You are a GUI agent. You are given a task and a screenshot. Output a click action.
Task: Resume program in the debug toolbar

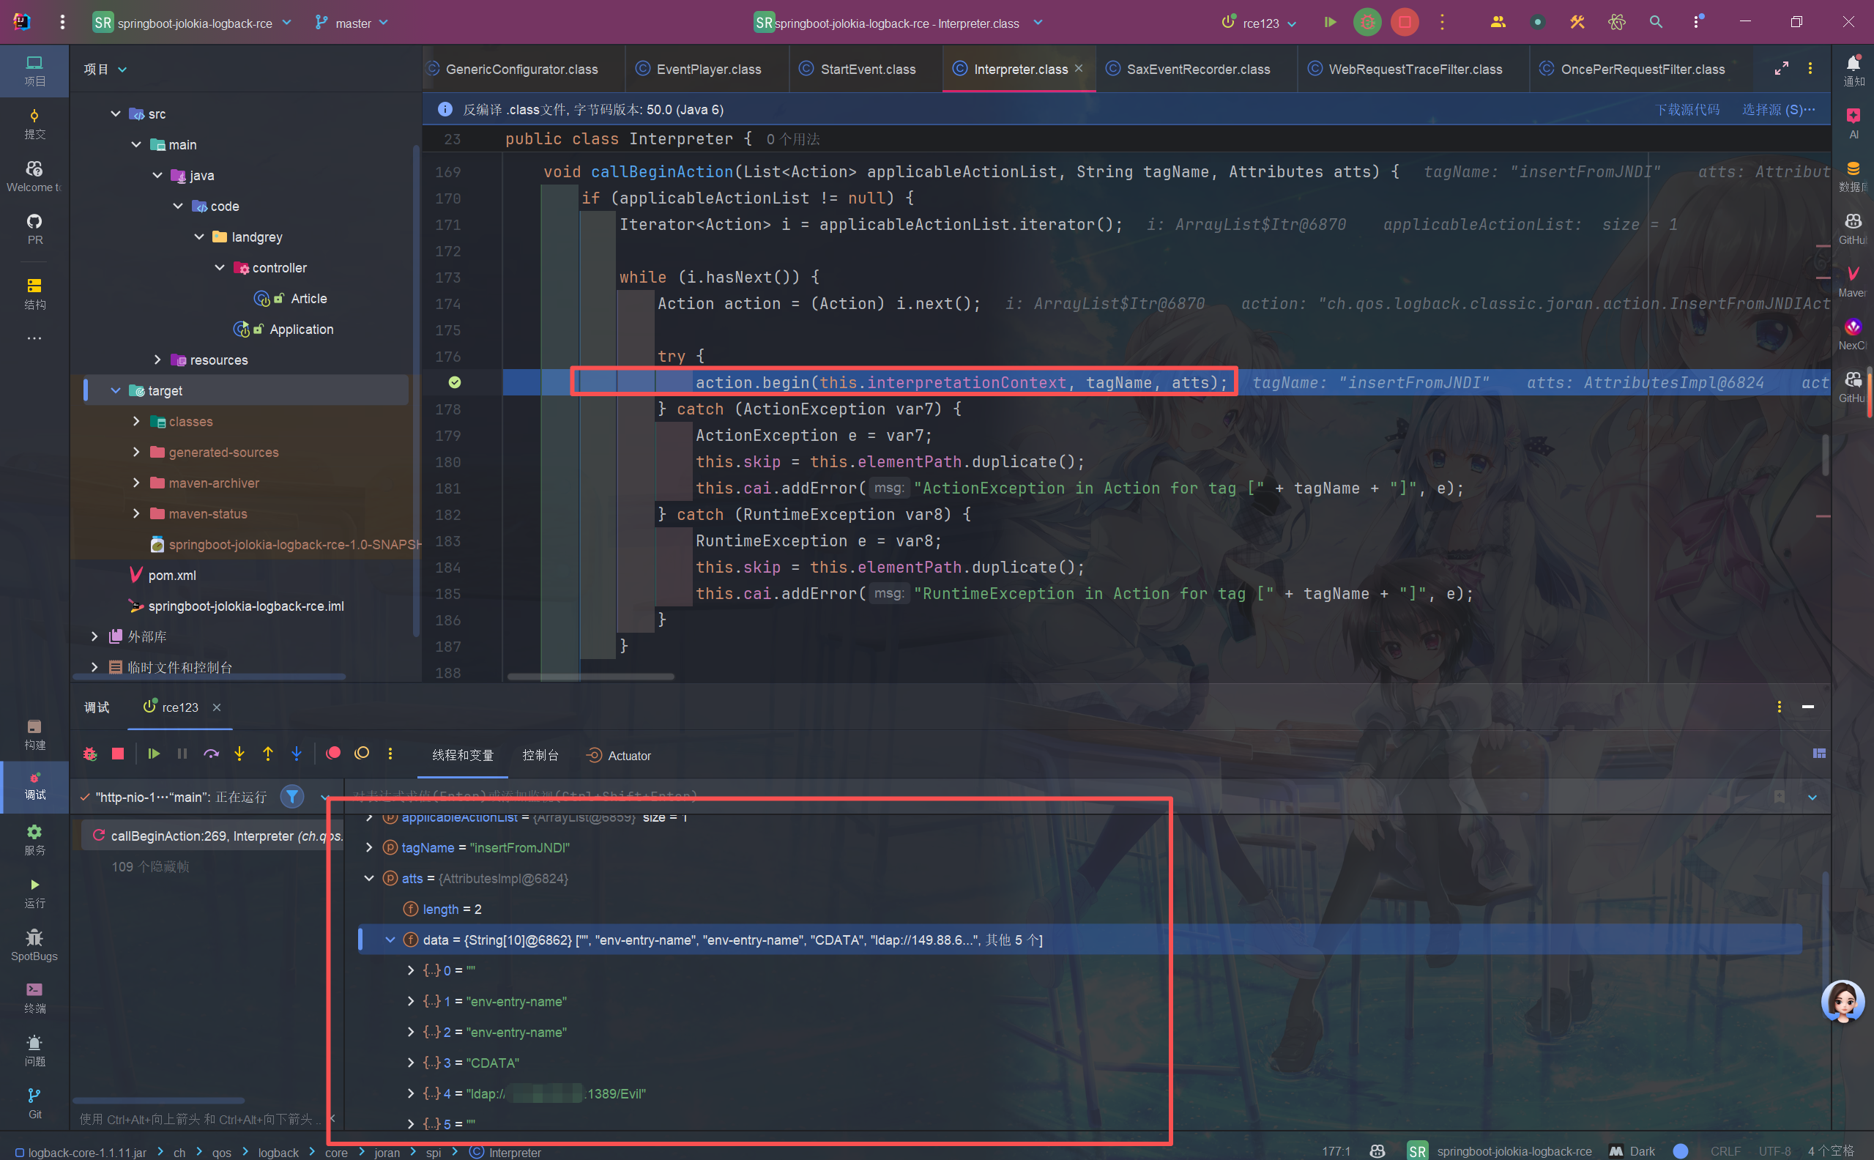tap(153, 754)
